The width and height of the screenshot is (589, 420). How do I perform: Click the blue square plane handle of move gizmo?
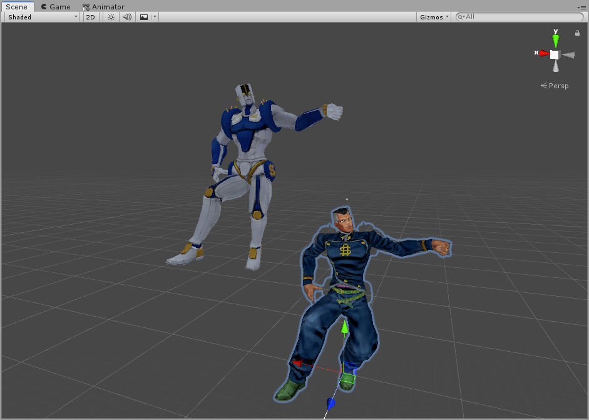pyautogui.click(x=349, y=368)
